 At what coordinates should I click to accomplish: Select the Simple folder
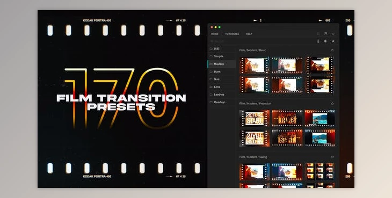click(x=222, y=56)
